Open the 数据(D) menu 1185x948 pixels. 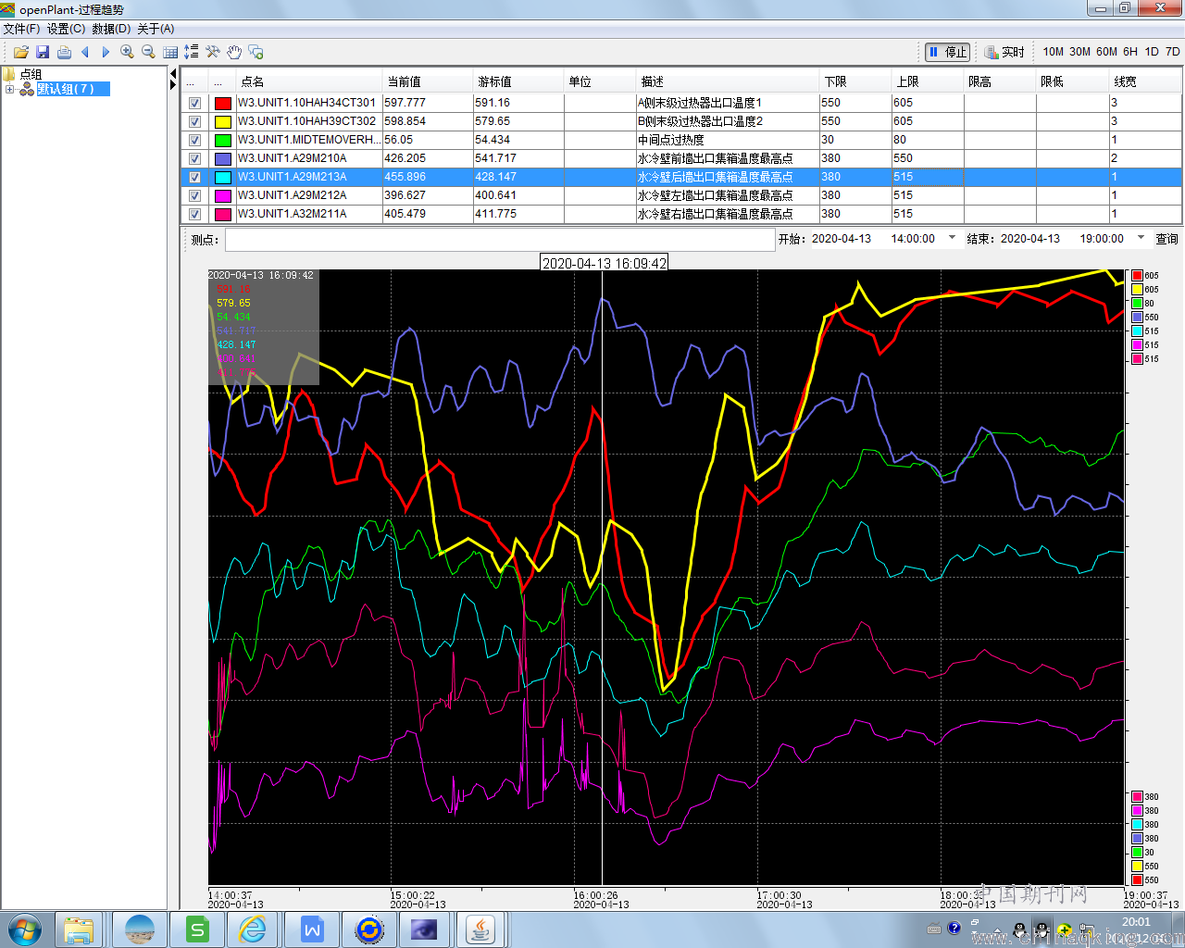[x=111, y=29]
